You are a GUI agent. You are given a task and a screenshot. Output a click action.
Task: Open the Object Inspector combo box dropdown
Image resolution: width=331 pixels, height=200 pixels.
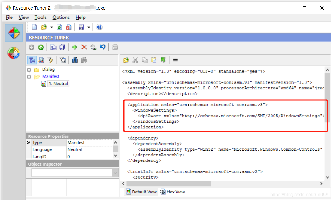(x=115, y=173)
